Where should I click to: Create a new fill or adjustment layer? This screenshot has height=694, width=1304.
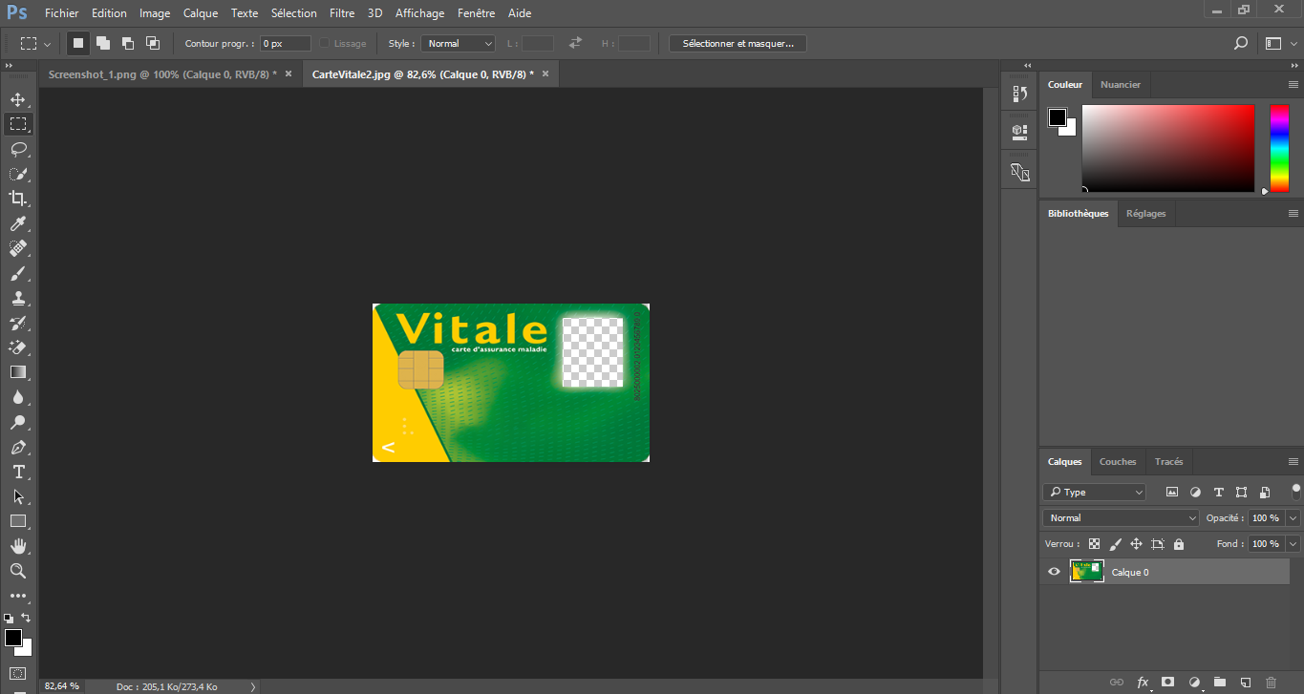1194,682
